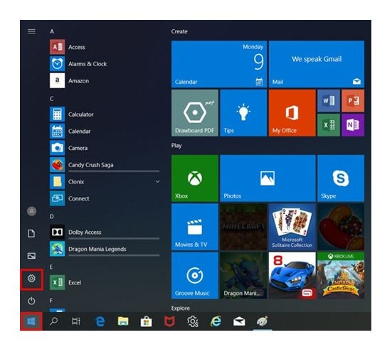This screenshot has width=392, height=352.
Task: Open the Word small tile
Action: click(329, 101)
